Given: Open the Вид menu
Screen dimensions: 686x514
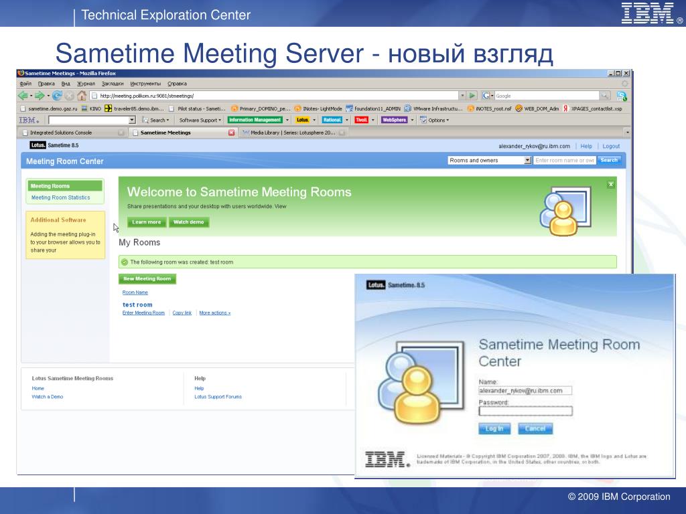Looking at the screenshot, I should click(x=66, y=84).
